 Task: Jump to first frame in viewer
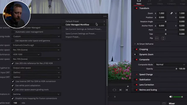click(x=127, y=90)
